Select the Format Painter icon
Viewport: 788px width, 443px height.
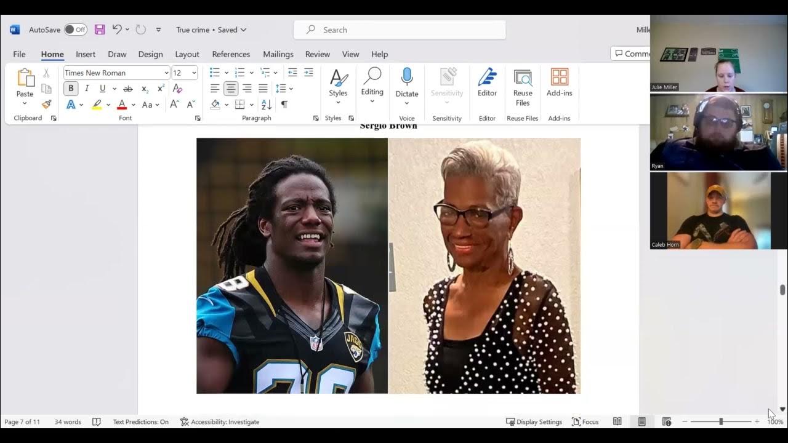(x=46, y=104)
